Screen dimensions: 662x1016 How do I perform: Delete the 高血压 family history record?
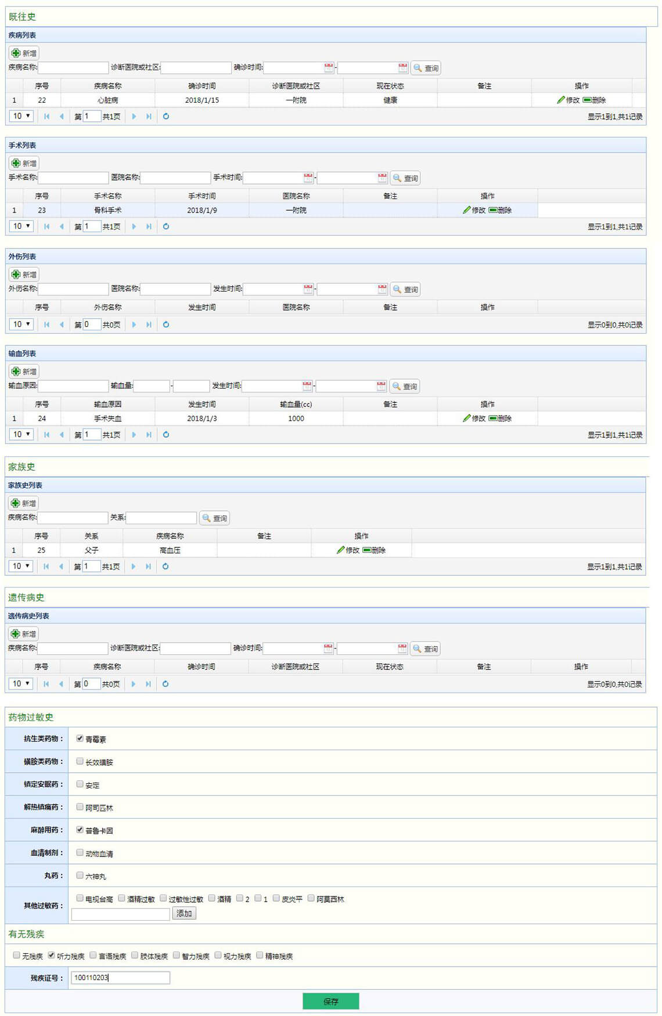(x=374, y=550)
